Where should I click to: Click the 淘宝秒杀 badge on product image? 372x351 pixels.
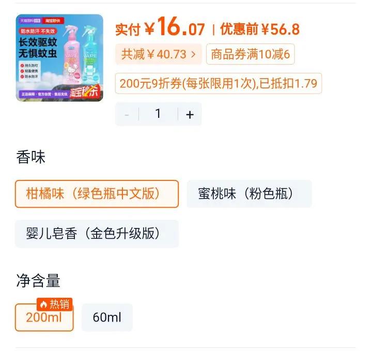pyautogui.click(x=84, y=91)
